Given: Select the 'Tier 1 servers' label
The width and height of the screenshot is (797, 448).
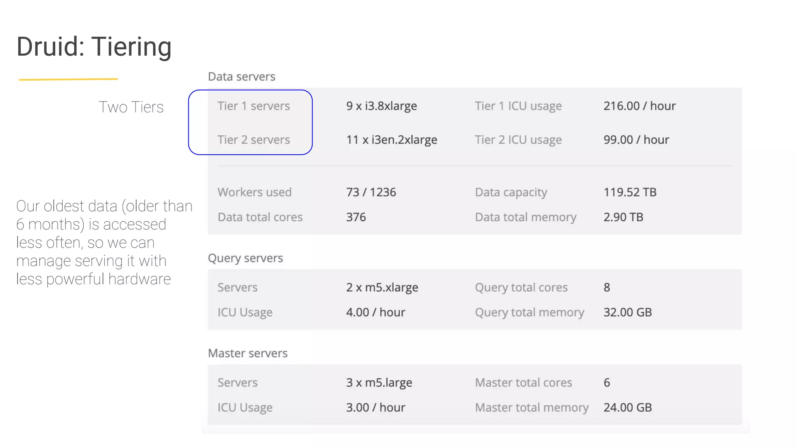Looking at the screenshot, I should [254, 106].
